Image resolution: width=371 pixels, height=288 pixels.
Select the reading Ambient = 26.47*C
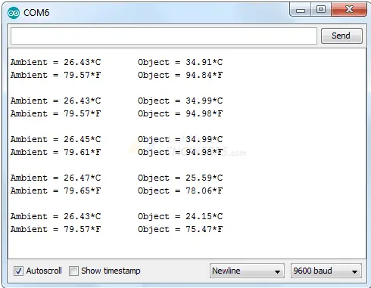point(55,178)
